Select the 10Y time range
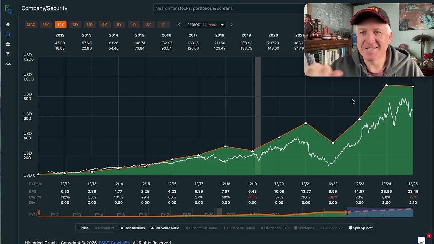 pyautogui.click(x=90, y=25)
